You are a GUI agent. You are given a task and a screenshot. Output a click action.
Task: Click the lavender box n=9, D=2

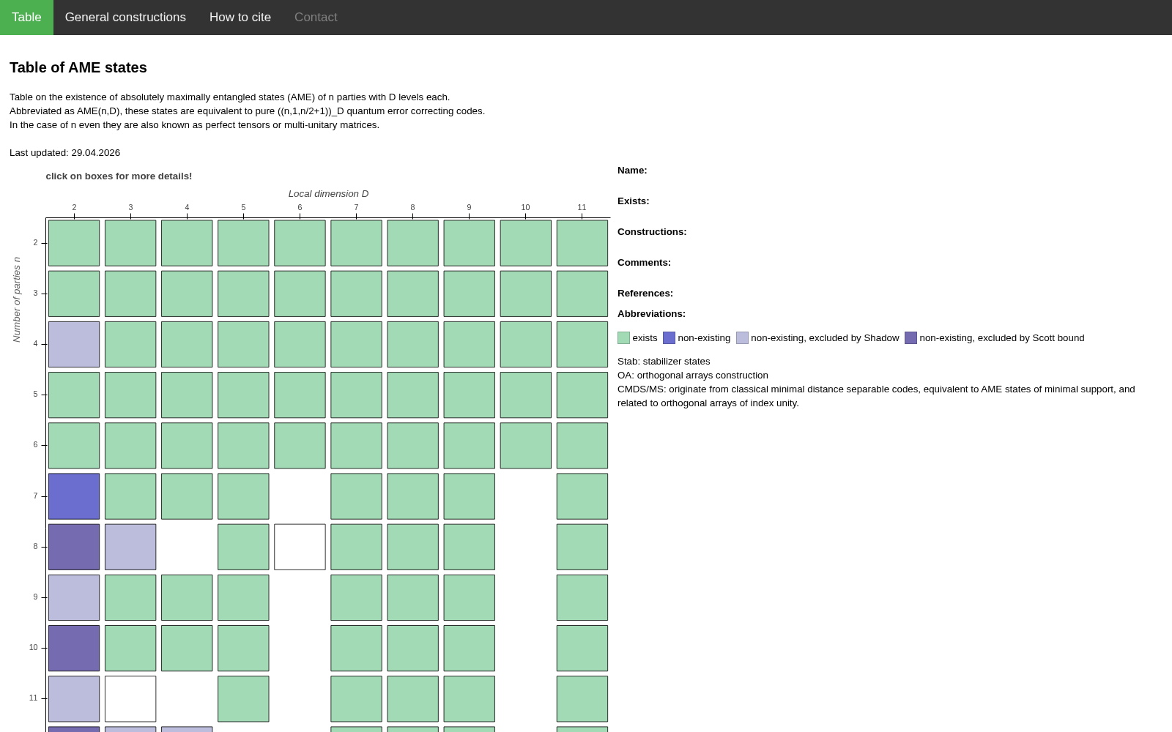[74, 597]
